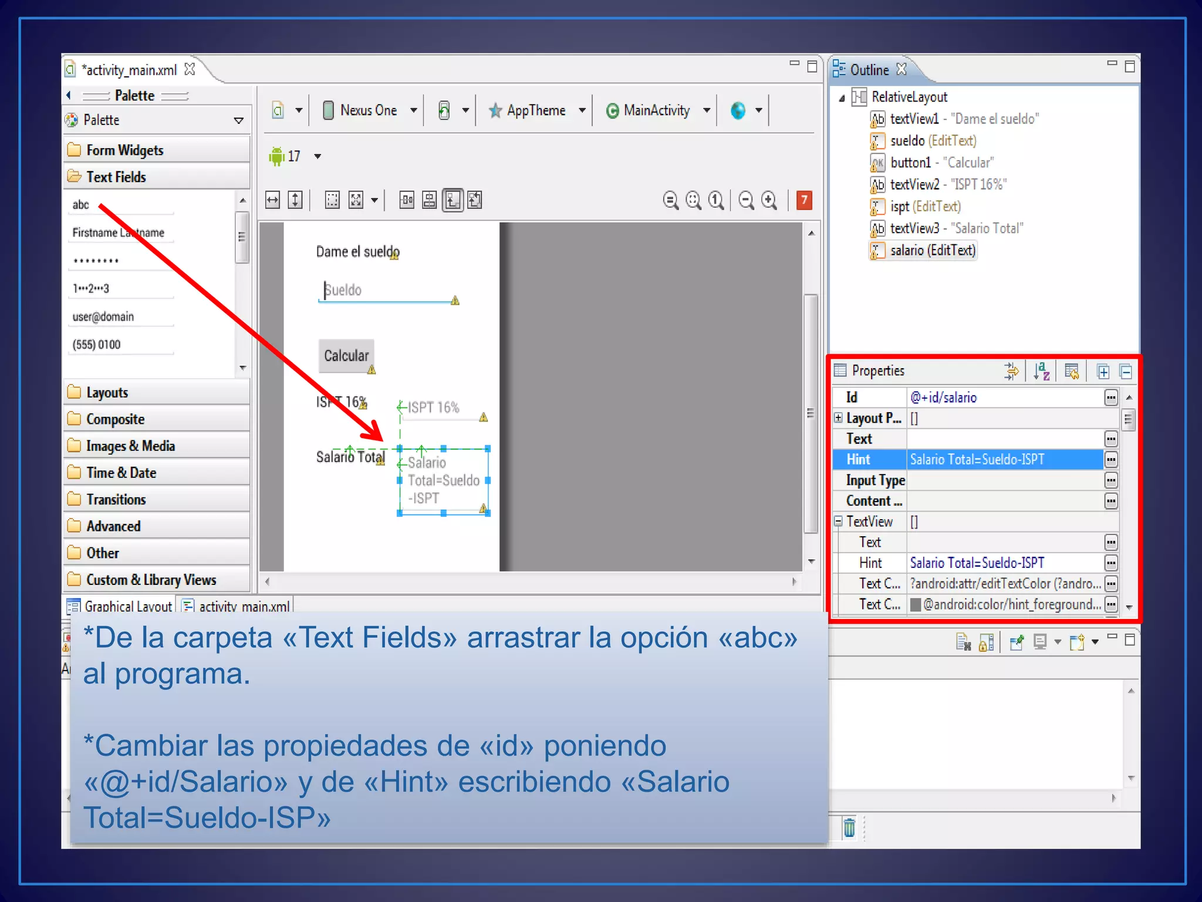Open the ellipsis editor for highlighted Hint property
The image size is (1202, 902).
pos(1110,459)
